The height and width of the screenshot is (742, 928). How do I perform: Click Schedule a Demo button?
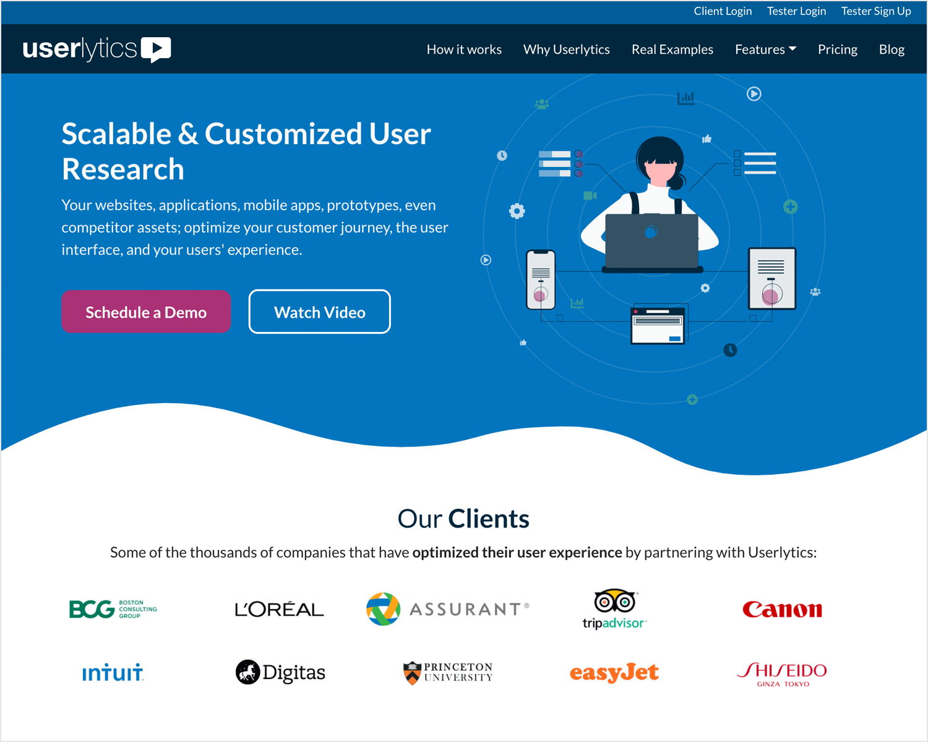(x=146, y=312)
